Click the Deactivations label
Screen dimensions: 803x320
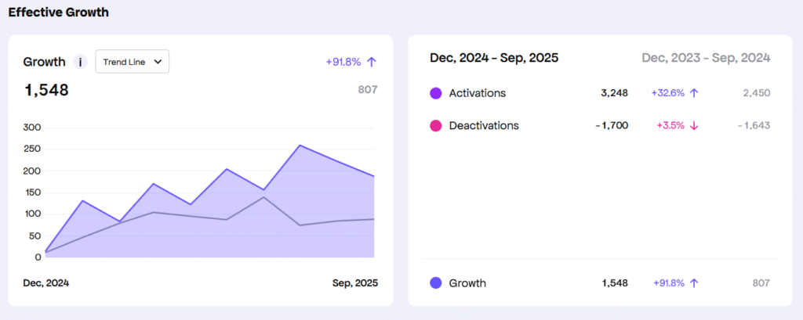484,125
